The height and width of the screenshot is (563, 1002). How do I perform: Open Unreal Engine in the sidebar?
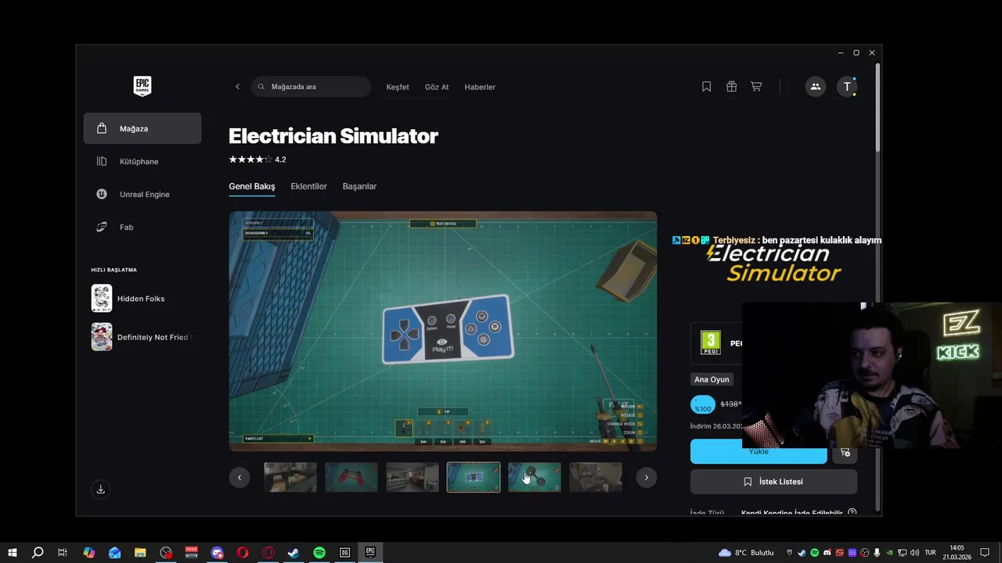click(x=142, y=194)
